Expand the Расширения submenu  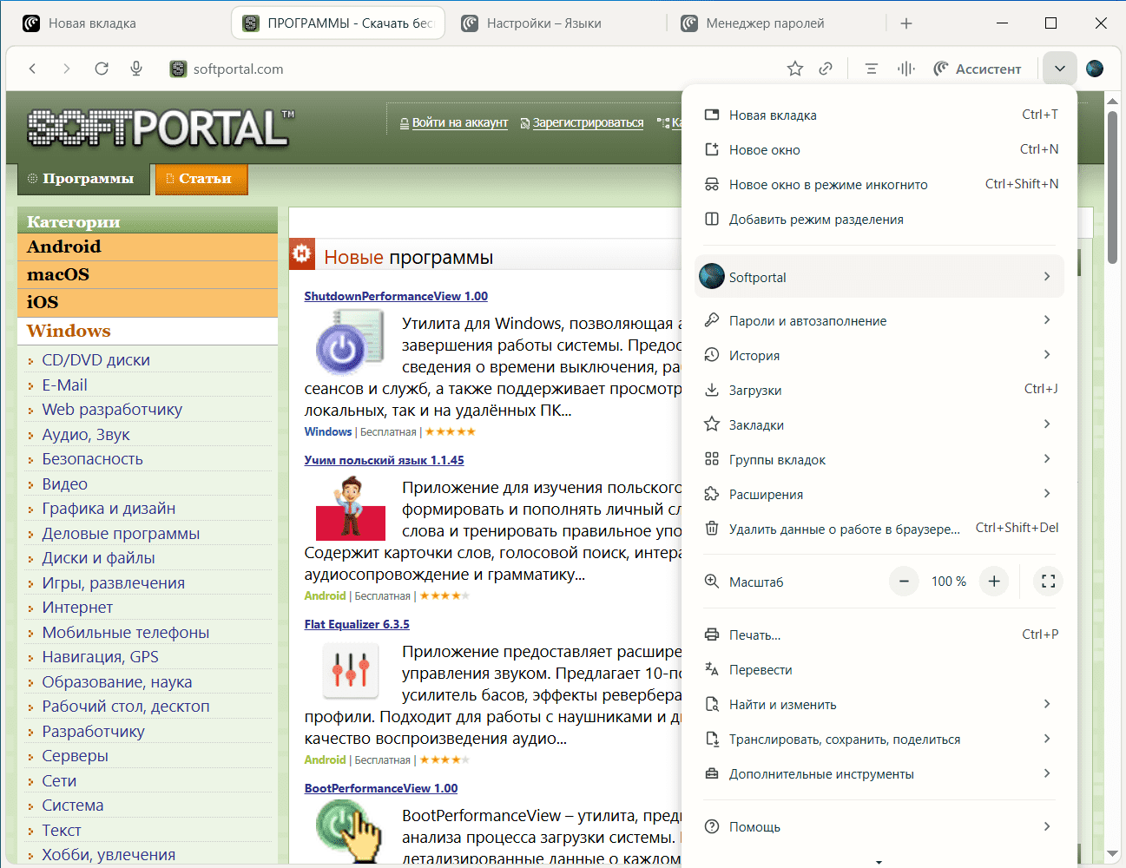click(x=880, y=494)
